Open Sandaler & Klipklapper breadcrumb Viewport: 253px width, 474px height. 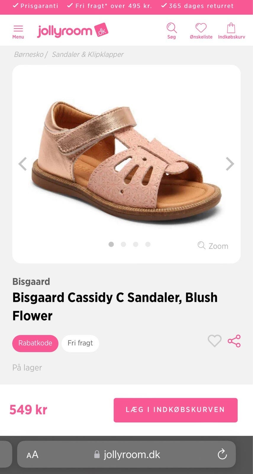88,55
